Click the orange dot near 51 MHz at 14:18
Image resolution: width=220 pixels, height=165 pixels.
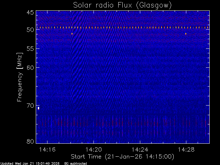(72, 34)
